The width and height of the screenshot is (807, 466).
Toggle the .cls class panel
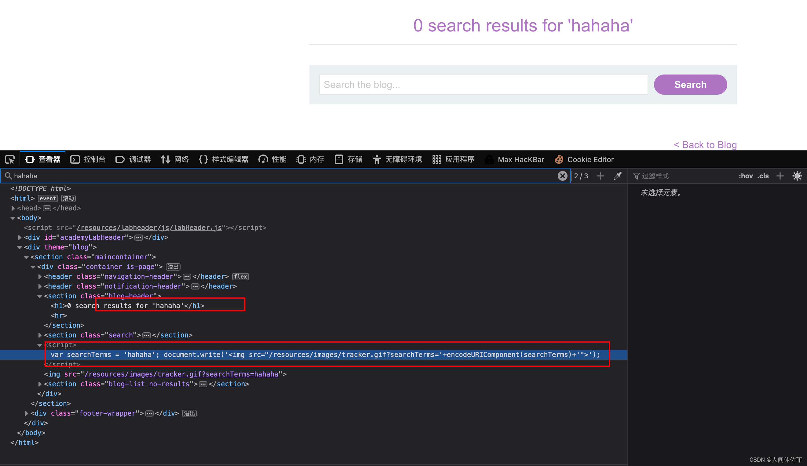coord(763,176)
